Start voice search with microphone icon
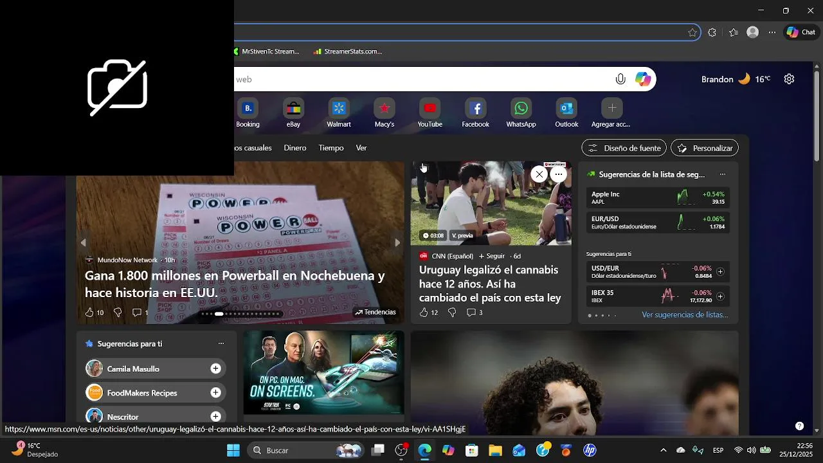The width and height of the screenshot is (823, 463). tap(620, 79)
